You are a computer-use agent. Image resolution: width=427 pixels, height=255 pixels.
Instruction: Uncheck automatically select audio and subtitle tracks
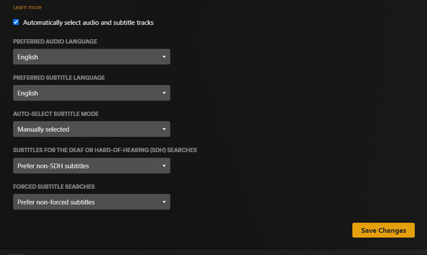(x=16, y=22)
